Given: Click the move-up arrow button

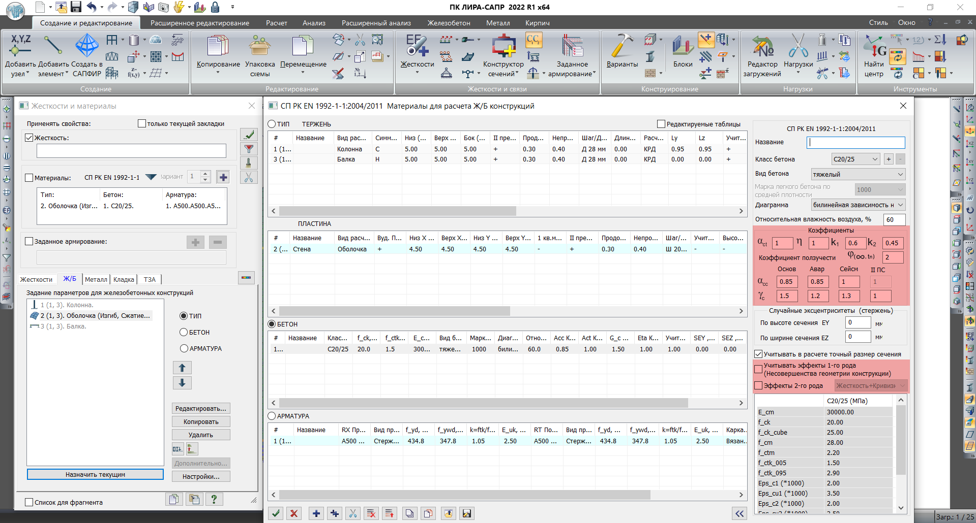Looking at the screenshot, I should pos(182,368).
